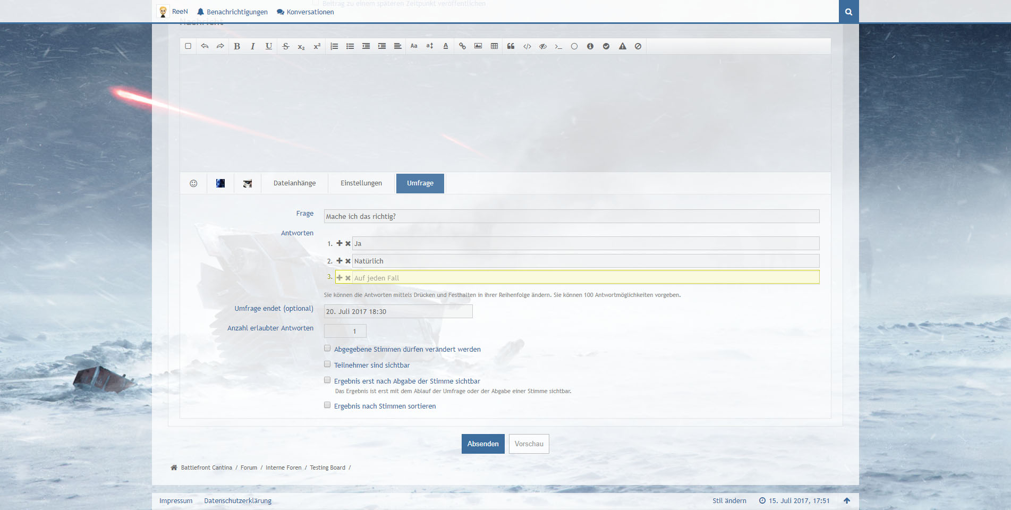Click the Anzahl erlaubter Antworten field

coord(345,331)
